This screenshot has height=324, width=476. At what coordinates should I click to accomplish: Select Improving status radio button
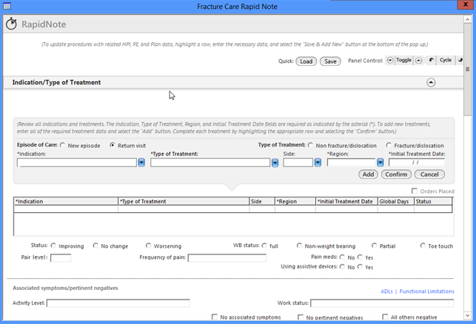53,246
